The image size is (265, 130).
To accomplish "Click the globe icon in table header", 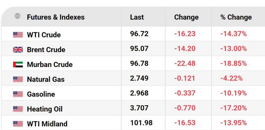I will click(17, 16).
